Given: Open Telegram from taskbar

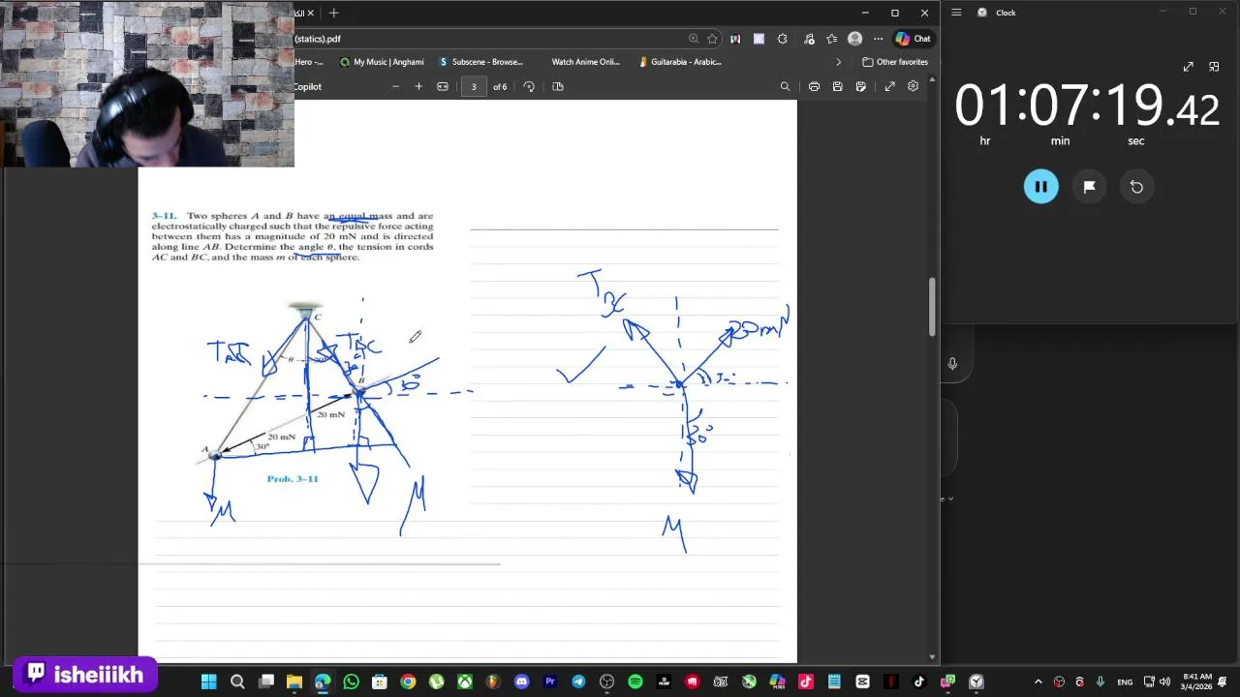Looking at the screenshot, I should pos(578,682).
